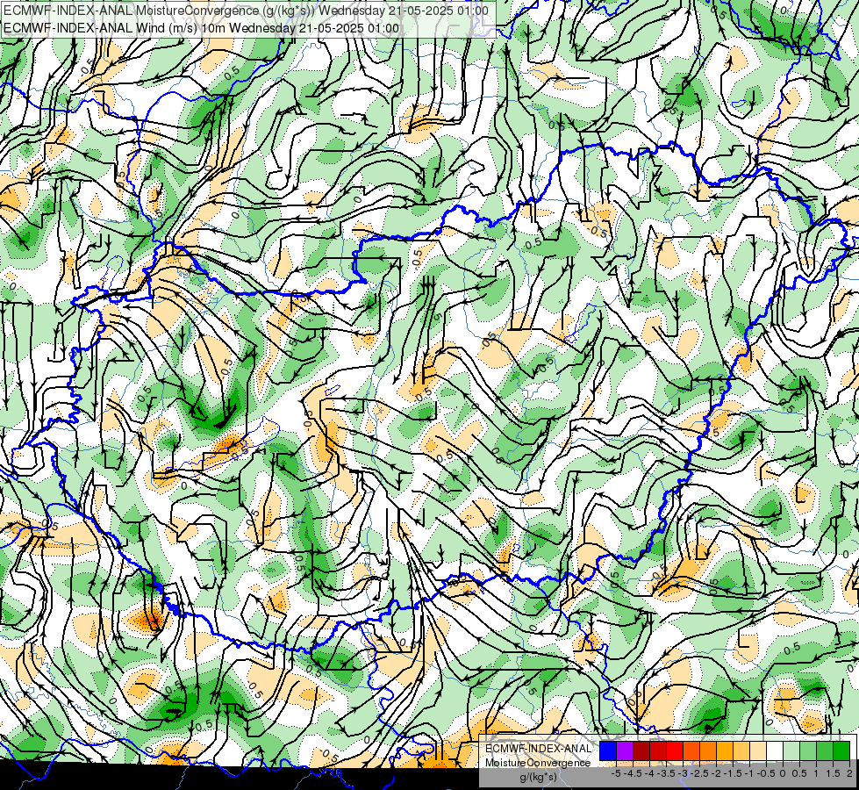This screenshot has width=859, height=790.
Task: Choose the pale peach swatch between -1 and -0.5
Action: 758,751
